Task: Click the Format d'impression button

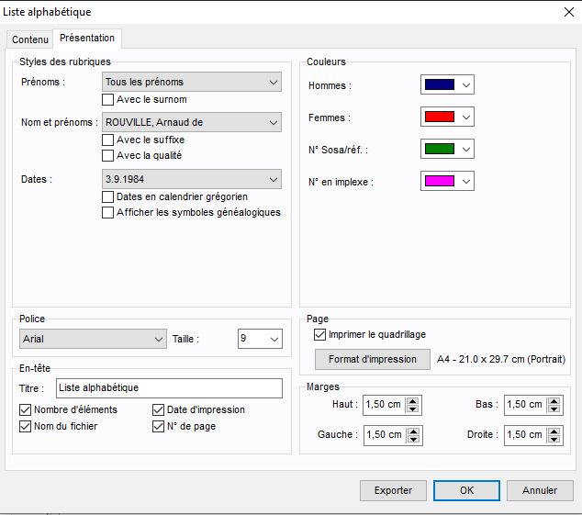Action: [372, 359]
